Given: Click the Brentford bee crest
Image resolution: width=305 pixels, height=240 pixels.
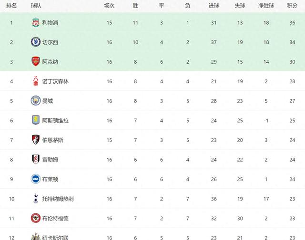Looking at the screenshot, I should coord(36,218).
